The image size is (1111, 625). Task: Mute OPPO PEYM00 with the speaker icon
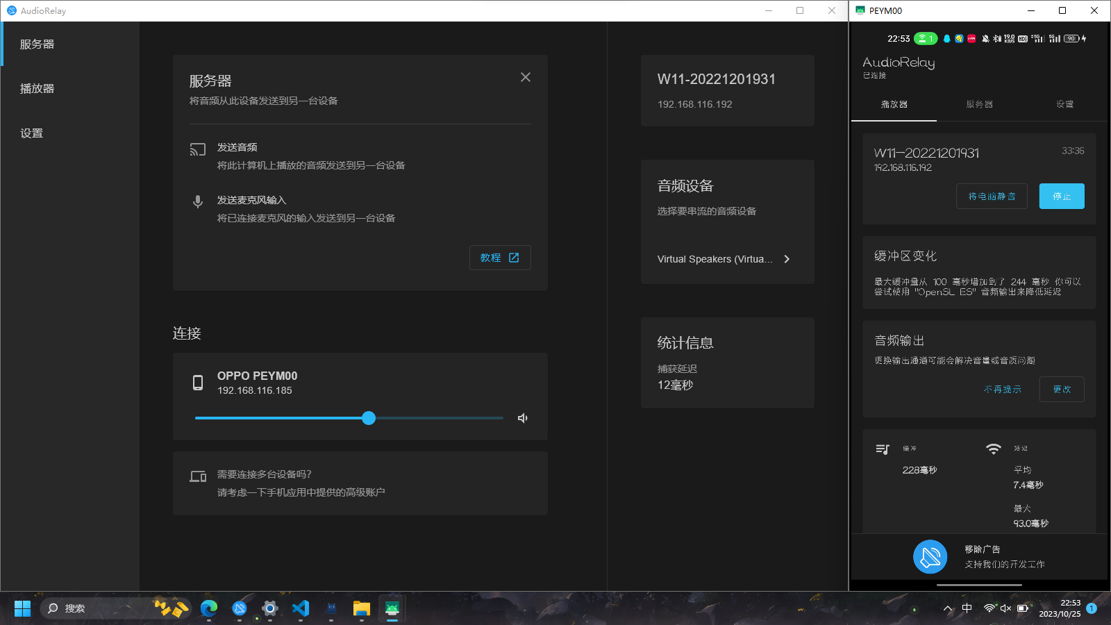tap(523, 418)
